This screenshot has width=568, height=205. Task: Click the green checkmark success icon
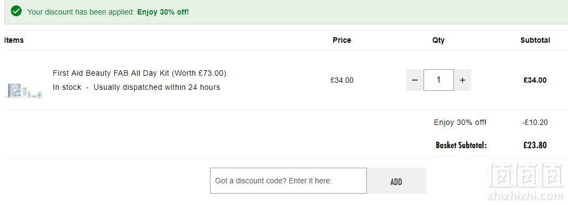click(16, 11)
